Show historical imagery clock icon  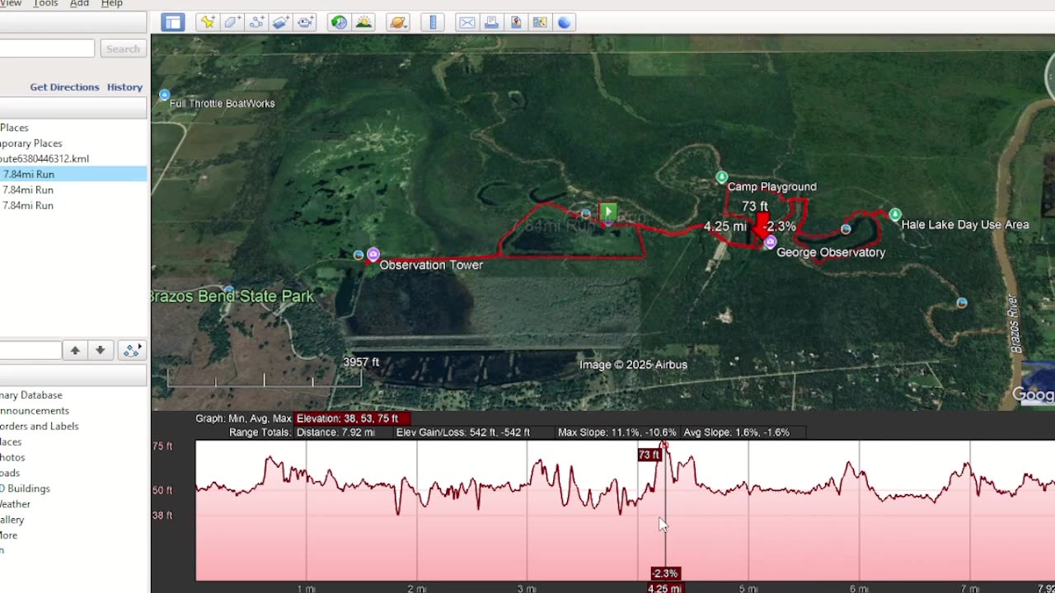point(339,22)
